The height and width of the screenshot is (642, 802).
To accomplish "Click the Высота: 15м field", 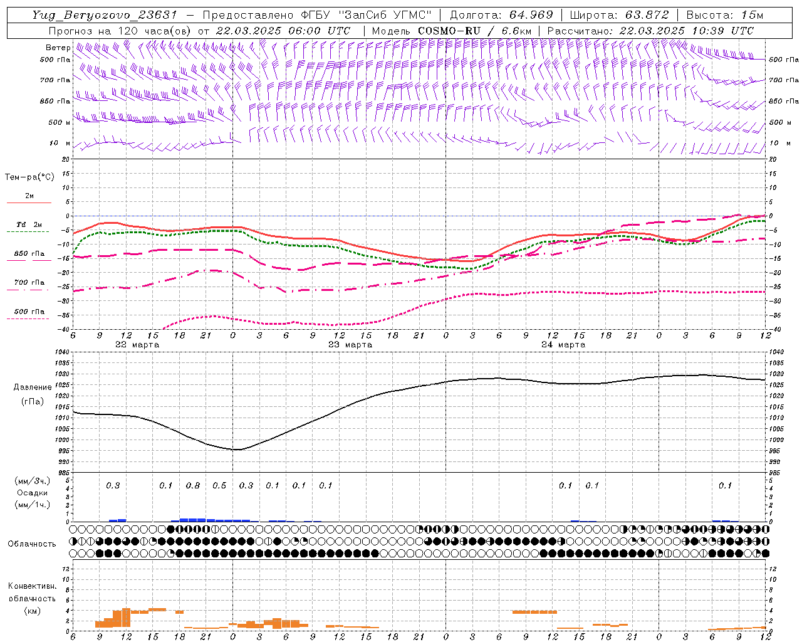I will coord(725,15).
